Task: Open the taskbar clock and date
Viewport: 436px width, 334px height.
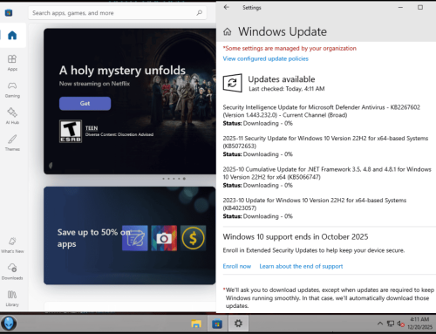Action: coord(419,324)
